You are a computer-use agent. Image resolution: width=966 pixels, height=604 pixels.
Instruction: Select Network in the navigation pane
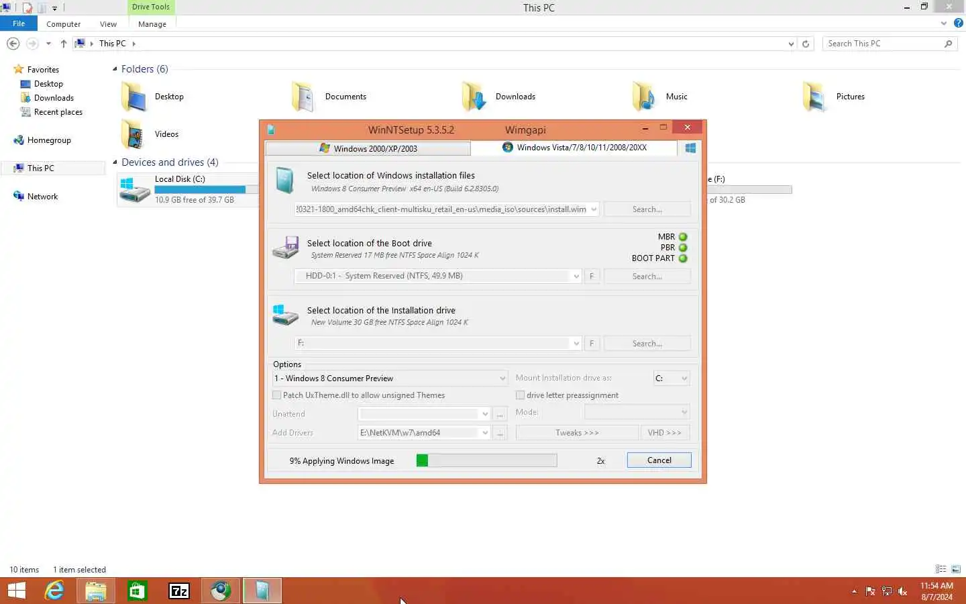(42, 197)
